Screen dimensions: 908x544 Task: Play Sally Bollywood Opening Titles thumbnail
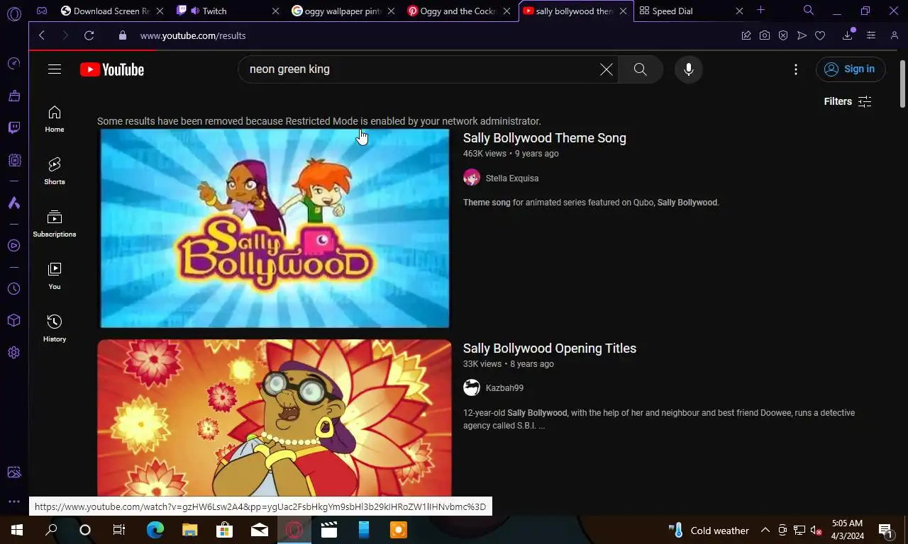coord(275,418)
